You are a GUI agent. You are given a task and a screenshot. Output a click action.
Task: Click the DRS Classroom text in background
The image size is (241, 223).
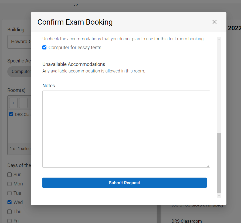186,221
